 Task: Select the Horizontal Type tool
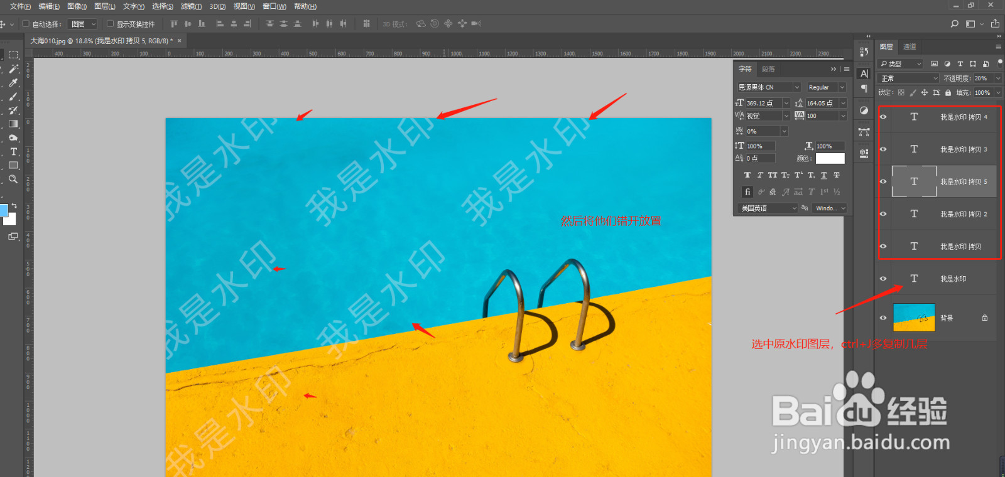click(13, 152)
